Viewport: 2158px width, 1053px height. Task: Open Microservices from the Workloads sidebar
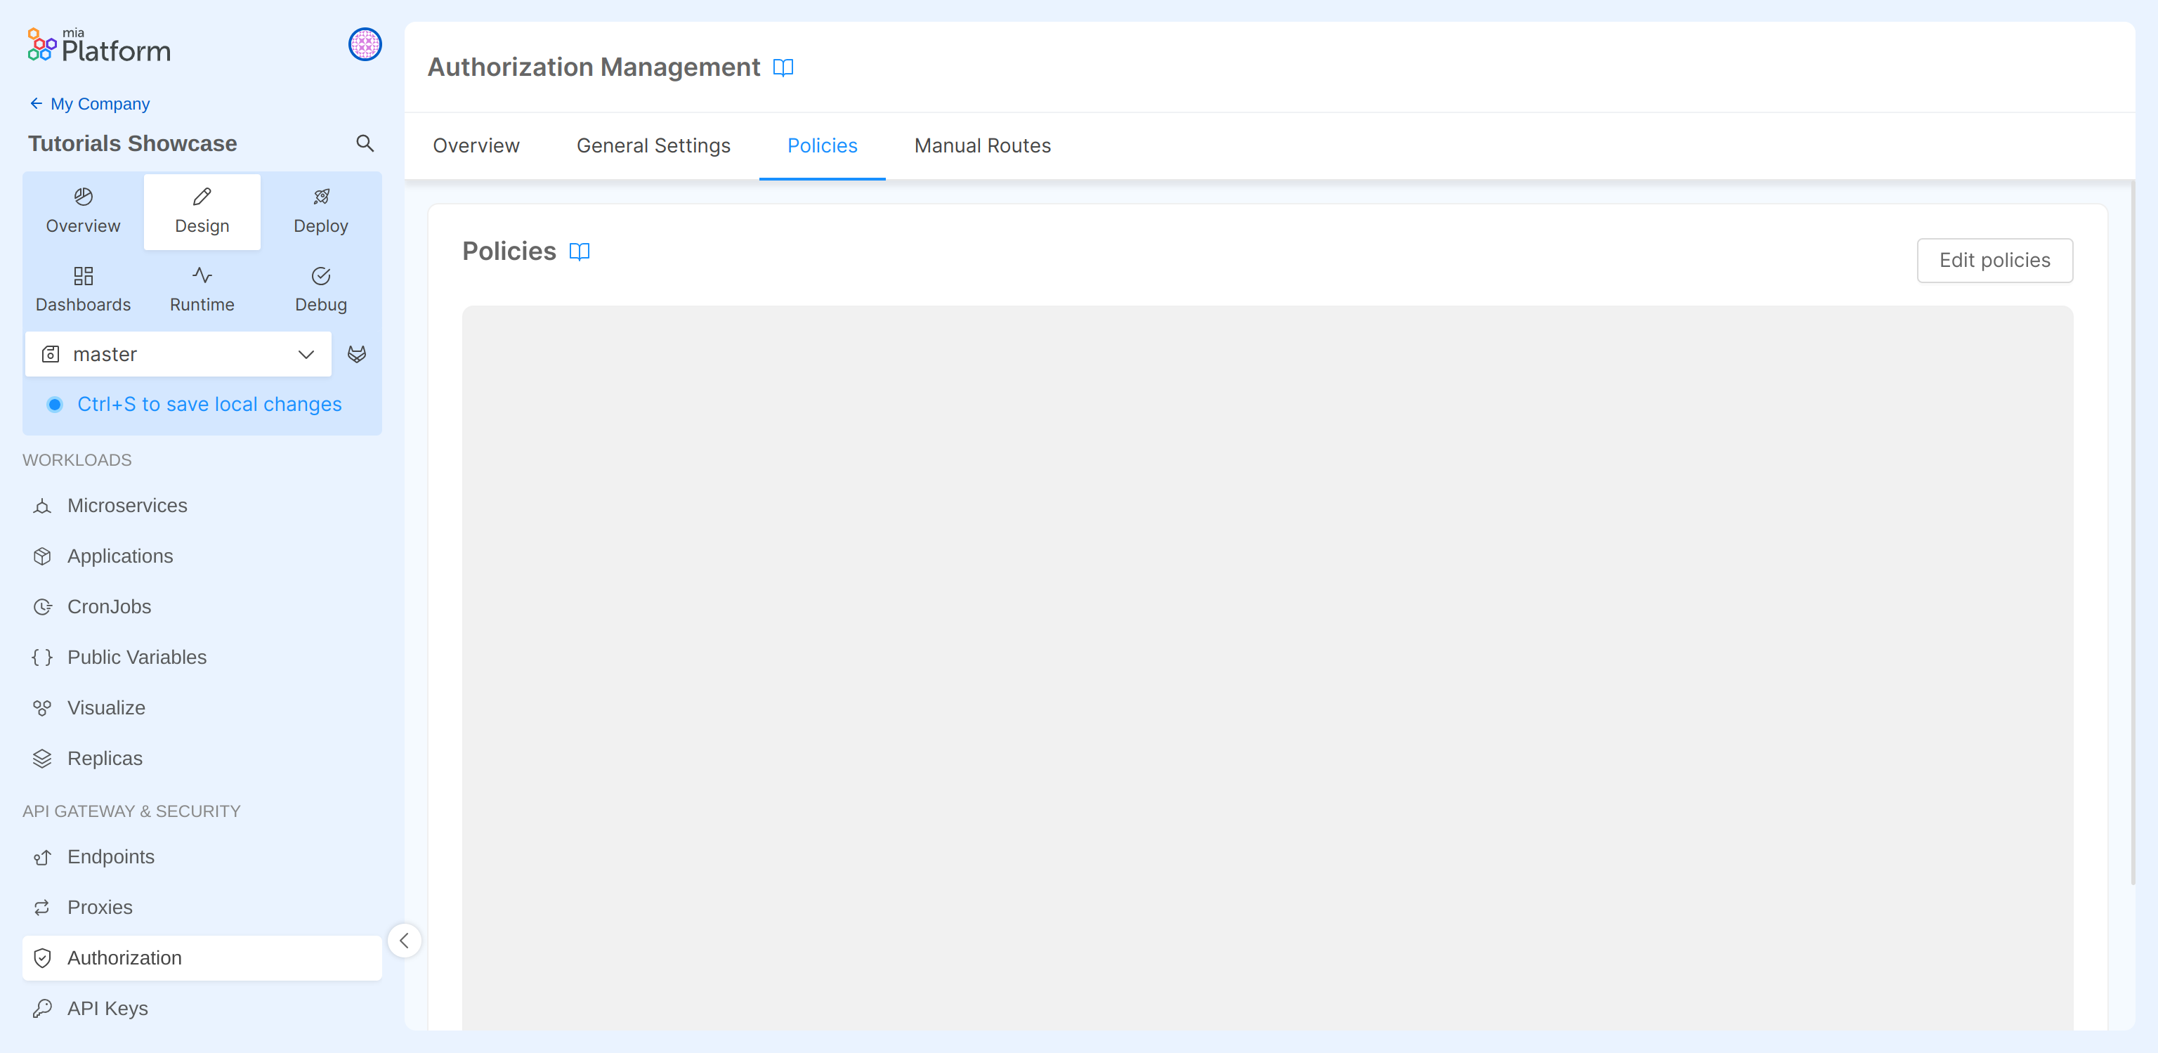coord(127,505)
